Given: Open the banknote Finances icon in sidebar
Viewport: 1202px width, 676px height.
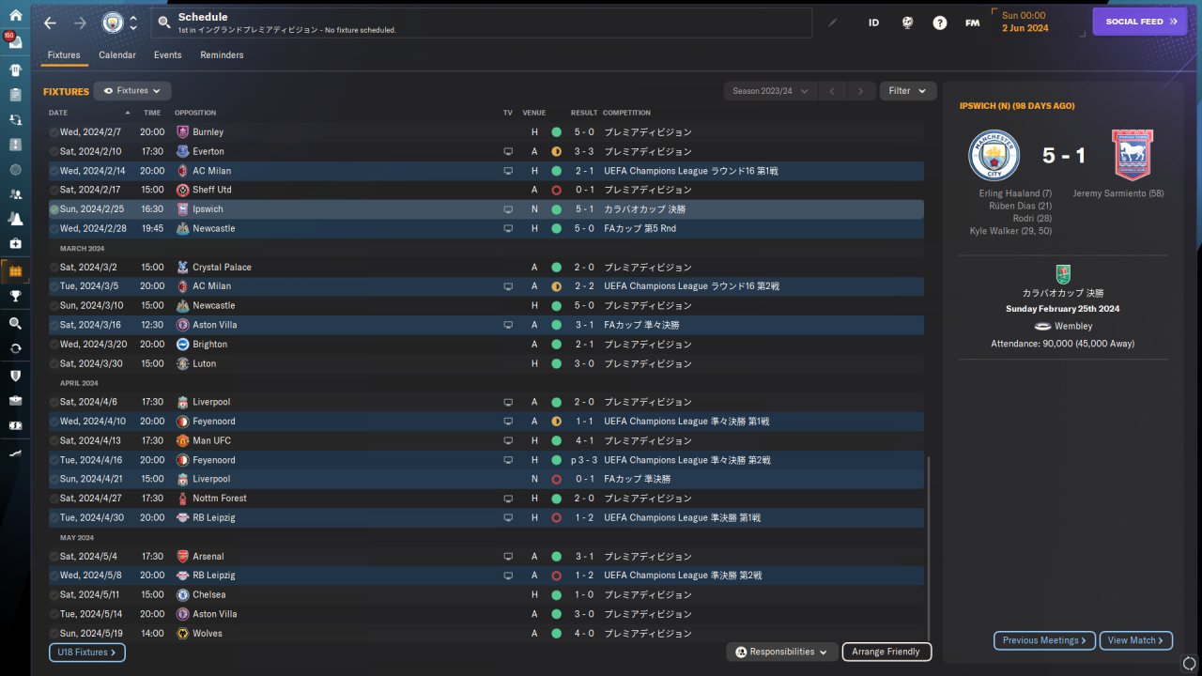Looking at the screenshot, I should (x=15, y=425).
